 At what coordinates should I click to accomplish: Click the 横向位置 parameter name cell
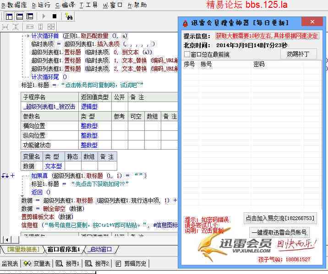coord(49,126)
